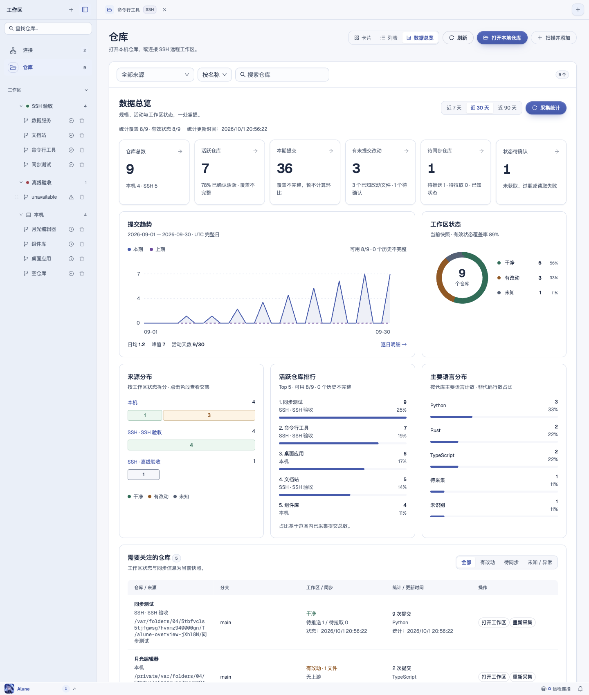Image resolution: width=589 pixels, height=695 pixels.
Task: Toggle the sidebar panel icon
Action: [x=85, y=10]
